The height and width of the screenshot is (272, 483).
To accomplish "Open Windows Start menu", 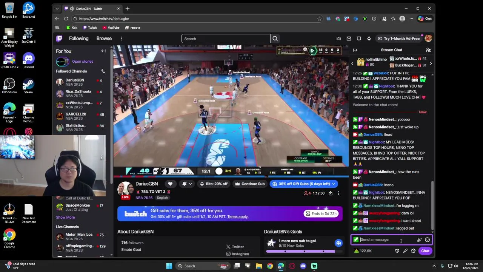I will pyautogui.click(x=169, y=266).
